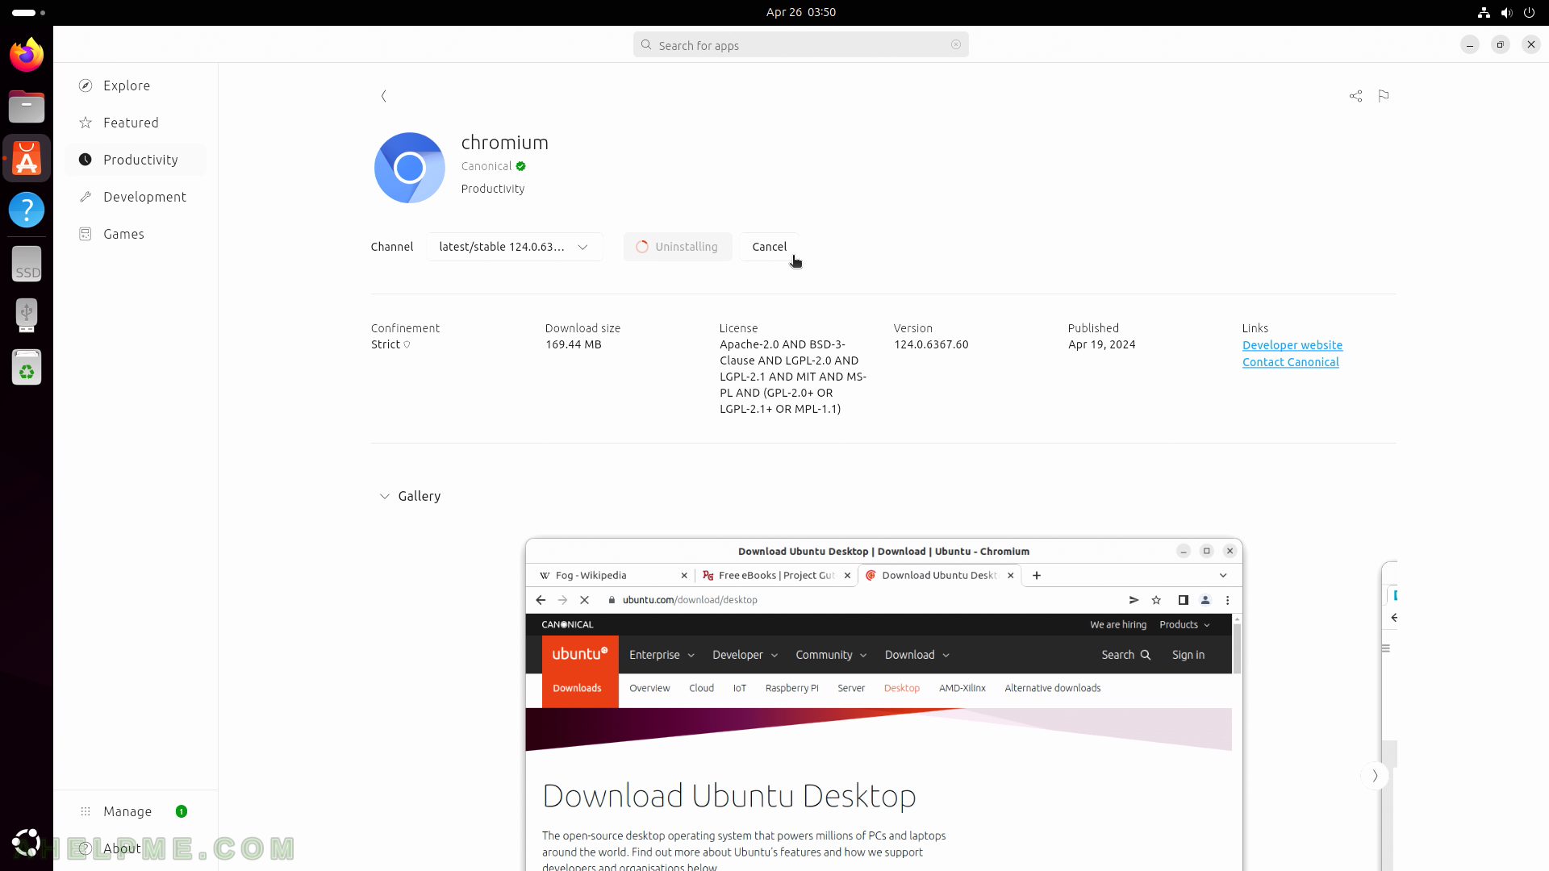The width and height of the screenshot is (1549, 871).
Task: Open the Help dock icon
Action: click(27, 210)
